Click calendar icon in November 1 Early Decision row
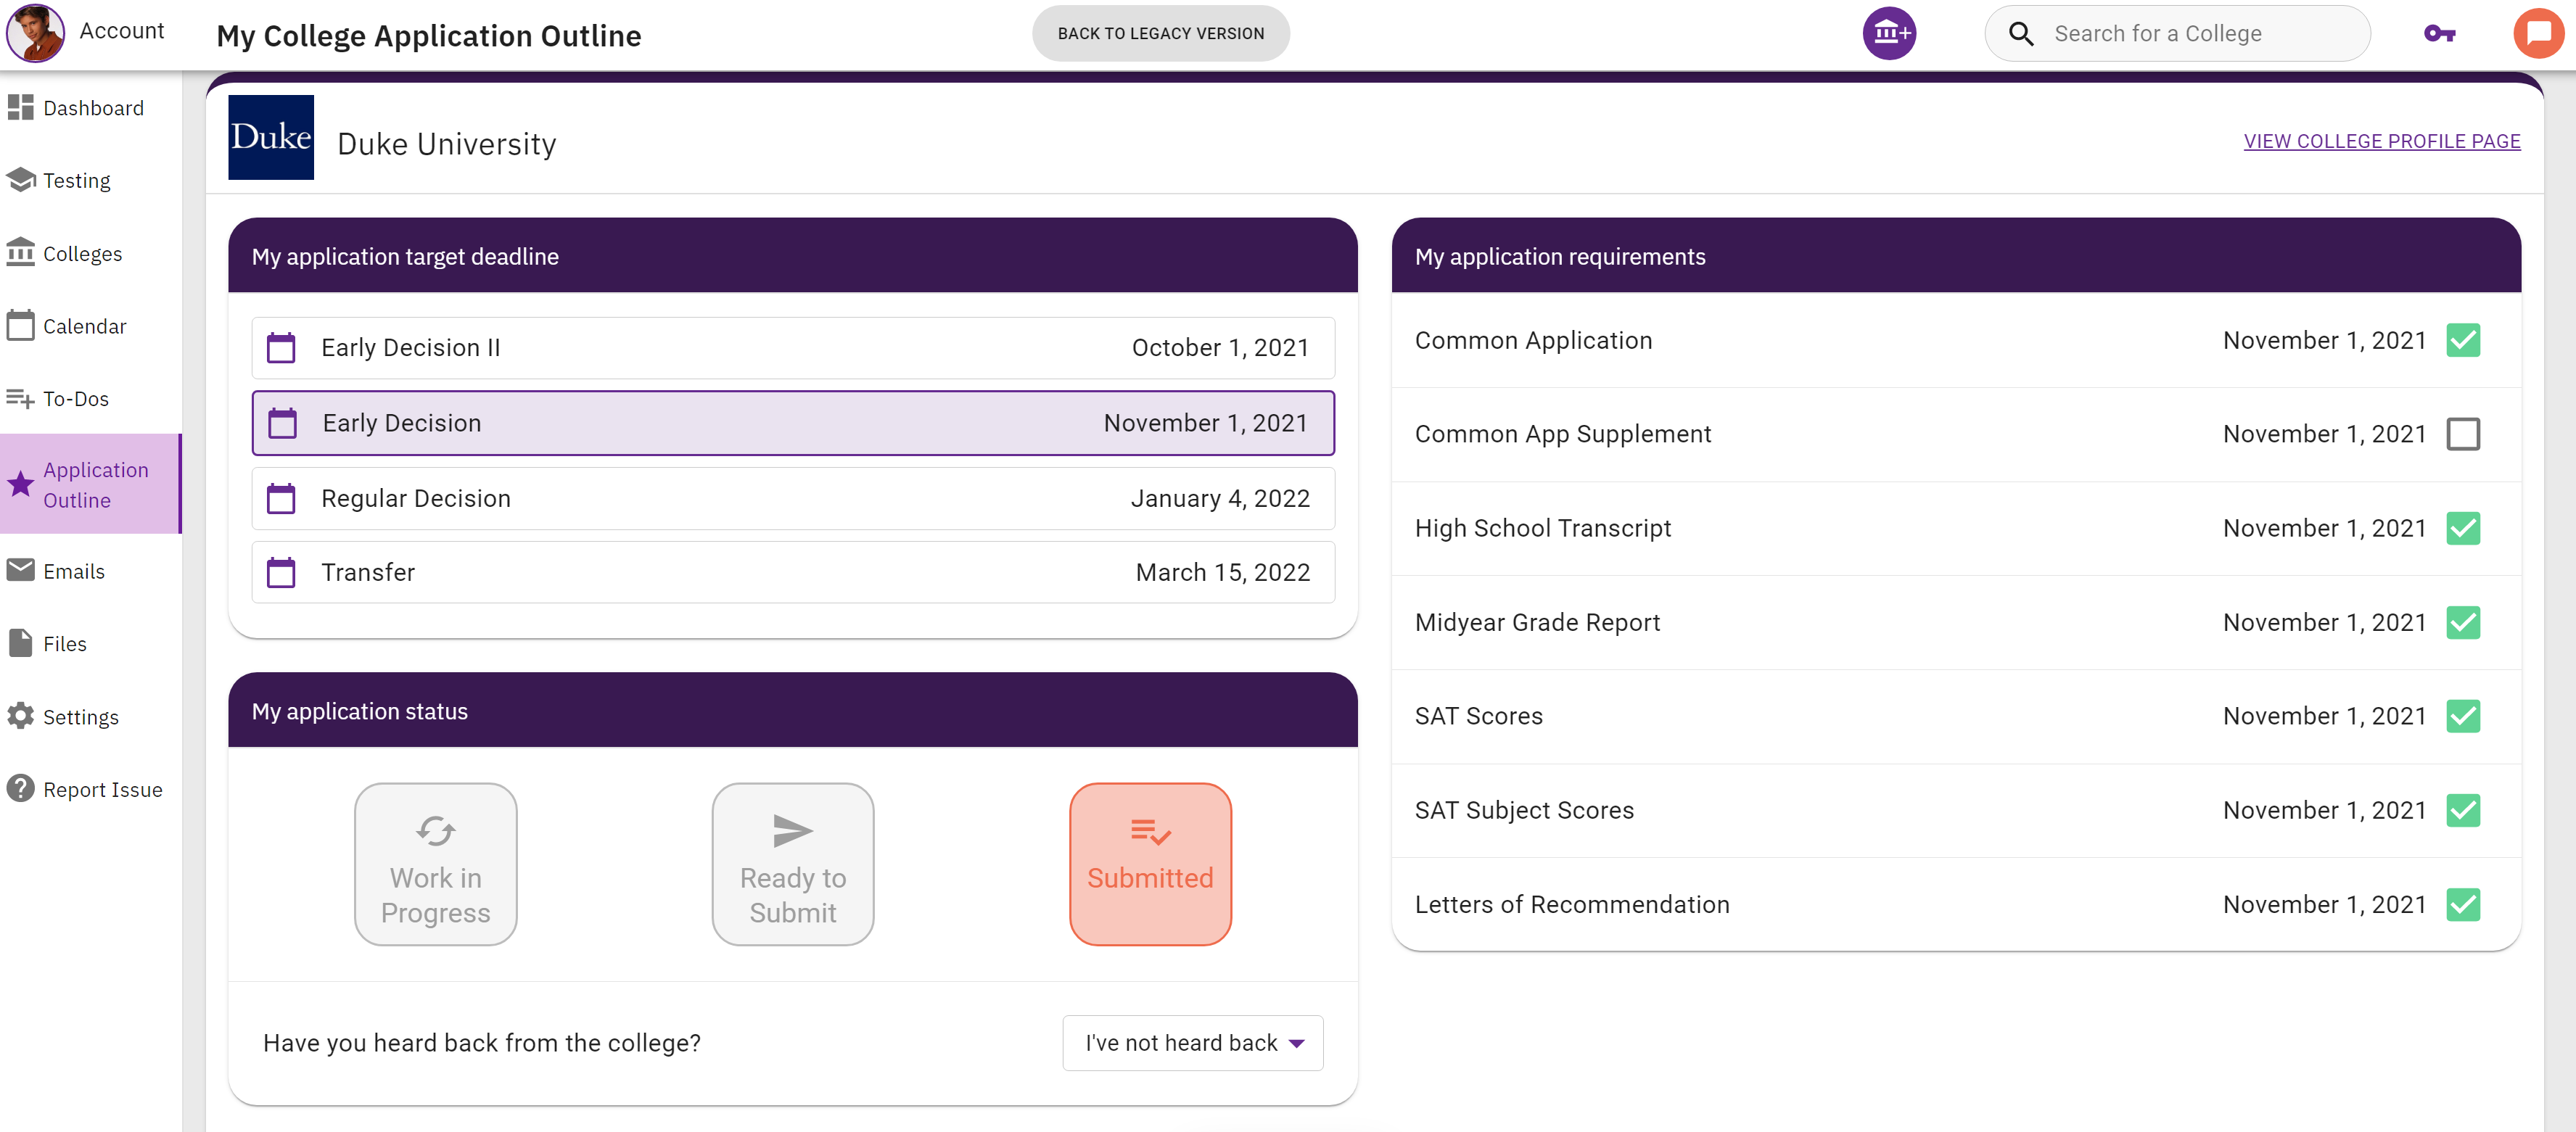This screenshot has width=2576, height=1132. point(283,423)
